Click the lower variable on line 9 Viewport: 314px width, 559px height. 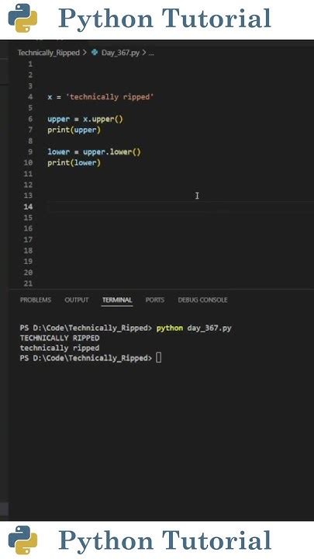(59, 152)
